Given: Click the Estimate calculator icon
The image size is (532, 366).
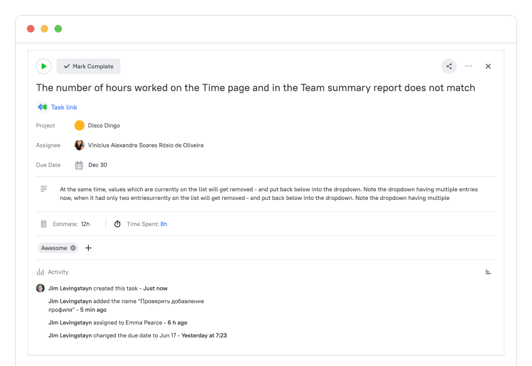Looking at the screenshot, I should coord(43,224).
